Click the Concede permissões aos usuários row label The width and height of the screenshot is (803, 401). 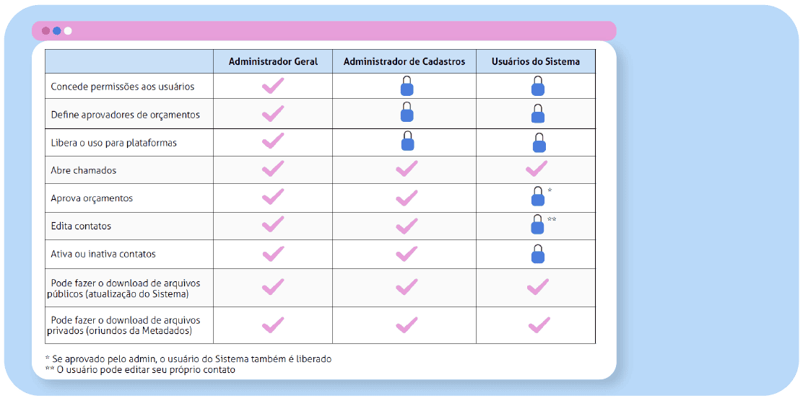tap(123, 87)
